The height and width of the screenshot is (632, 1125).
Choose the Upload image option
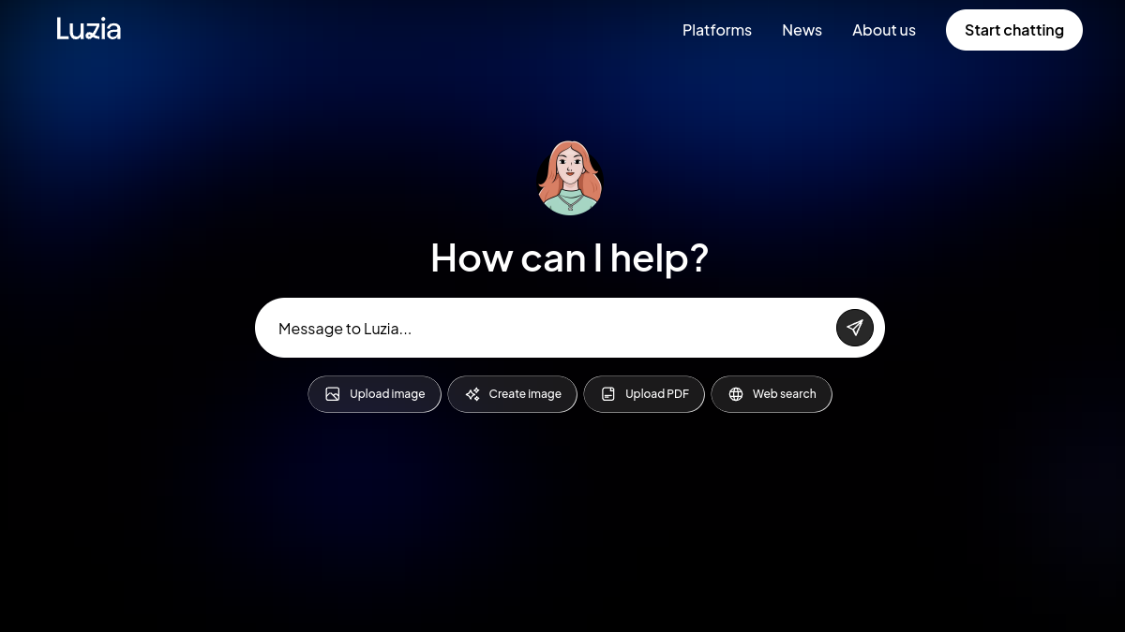coord(374,394)
